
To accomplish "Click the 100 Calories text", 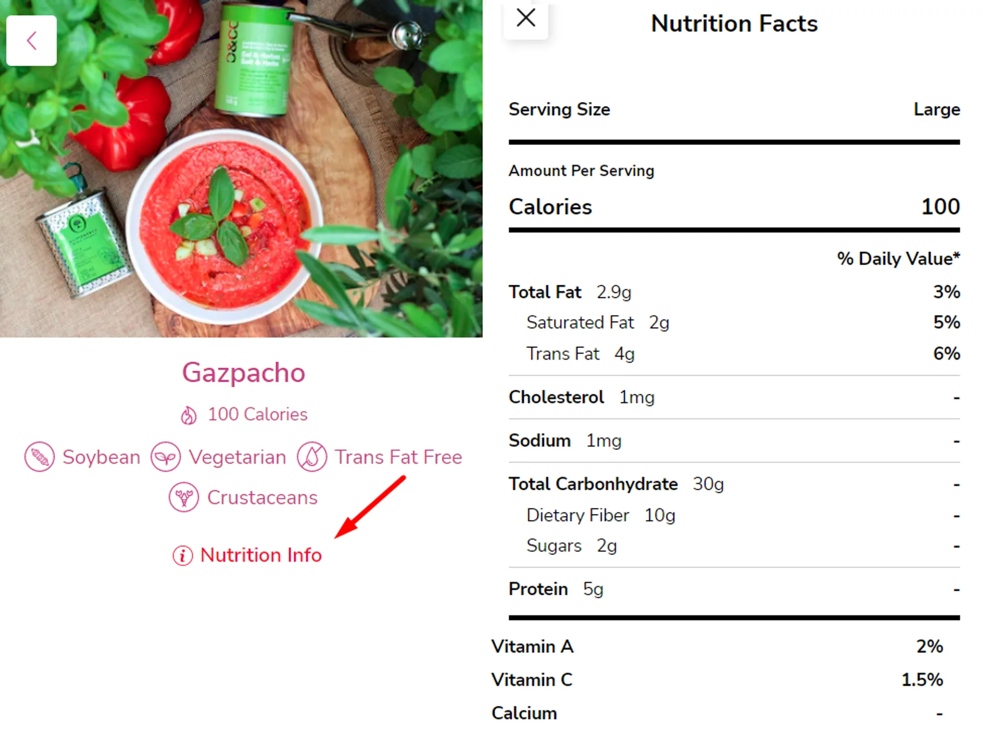I will point(258,414).
